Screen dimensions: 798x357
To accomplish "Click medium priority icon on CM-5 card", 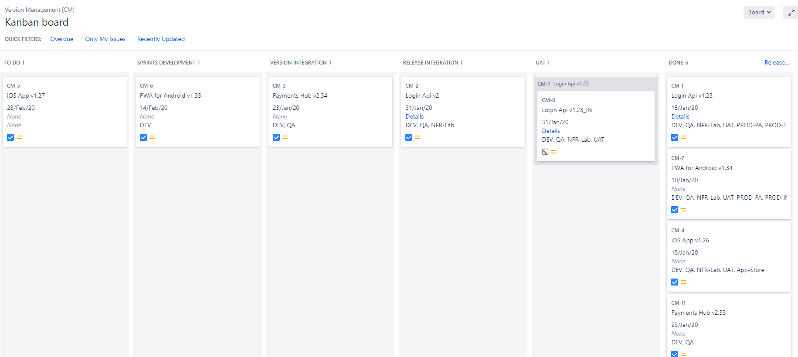I will click(x=19, y=137).
